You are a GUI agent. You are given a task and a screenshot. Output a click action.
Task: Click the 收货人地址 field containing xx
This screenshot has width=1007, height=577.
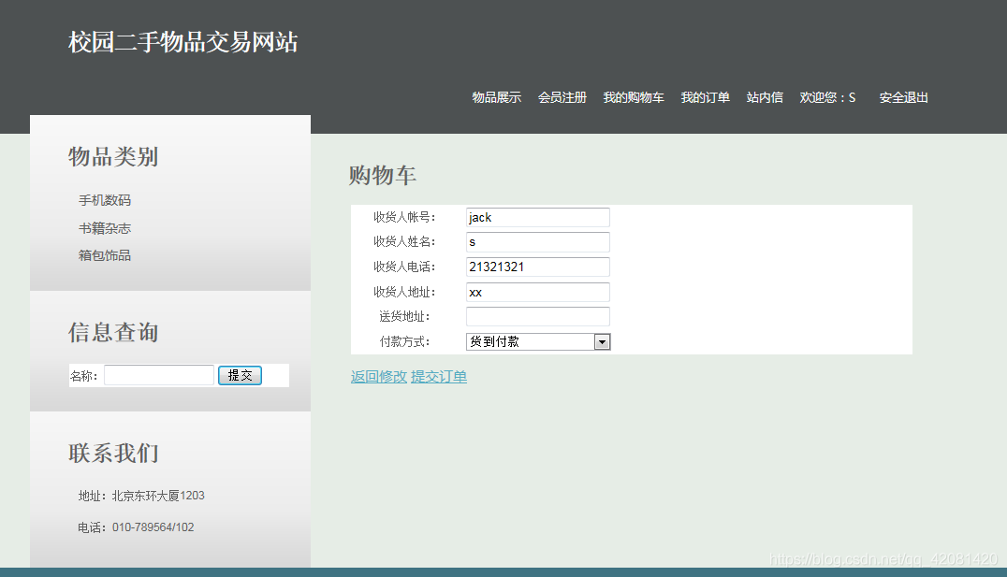(537, 292)
